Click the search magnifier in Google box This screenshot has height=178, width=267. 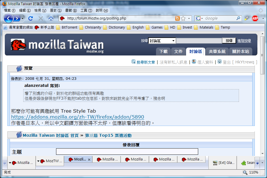[238, 18]
